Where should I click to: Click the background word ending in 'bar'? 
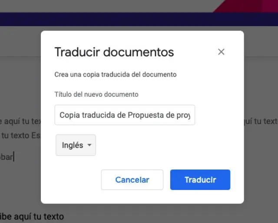7,157
